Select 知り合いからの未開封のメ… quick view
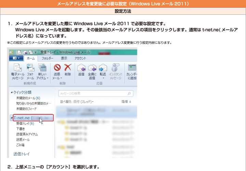The image size is (246, 171). pos(33,103)
